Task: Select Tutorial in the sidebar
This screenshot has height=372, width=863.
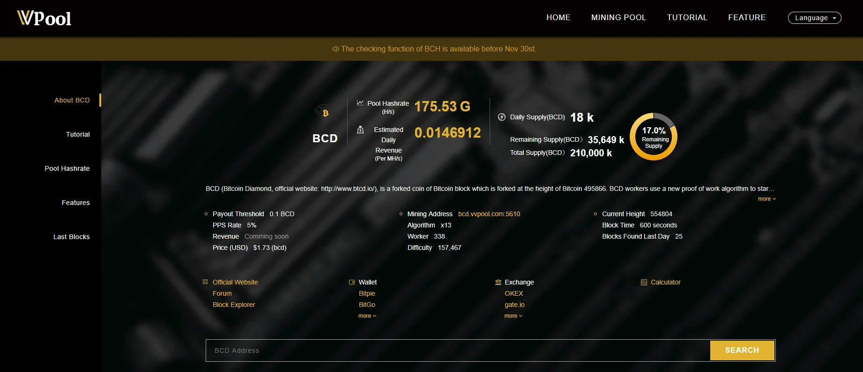Action: click(78, 134)
